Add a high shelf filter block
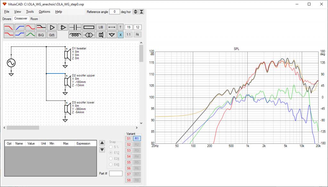 pyautogui.click(x=20, y=35)
